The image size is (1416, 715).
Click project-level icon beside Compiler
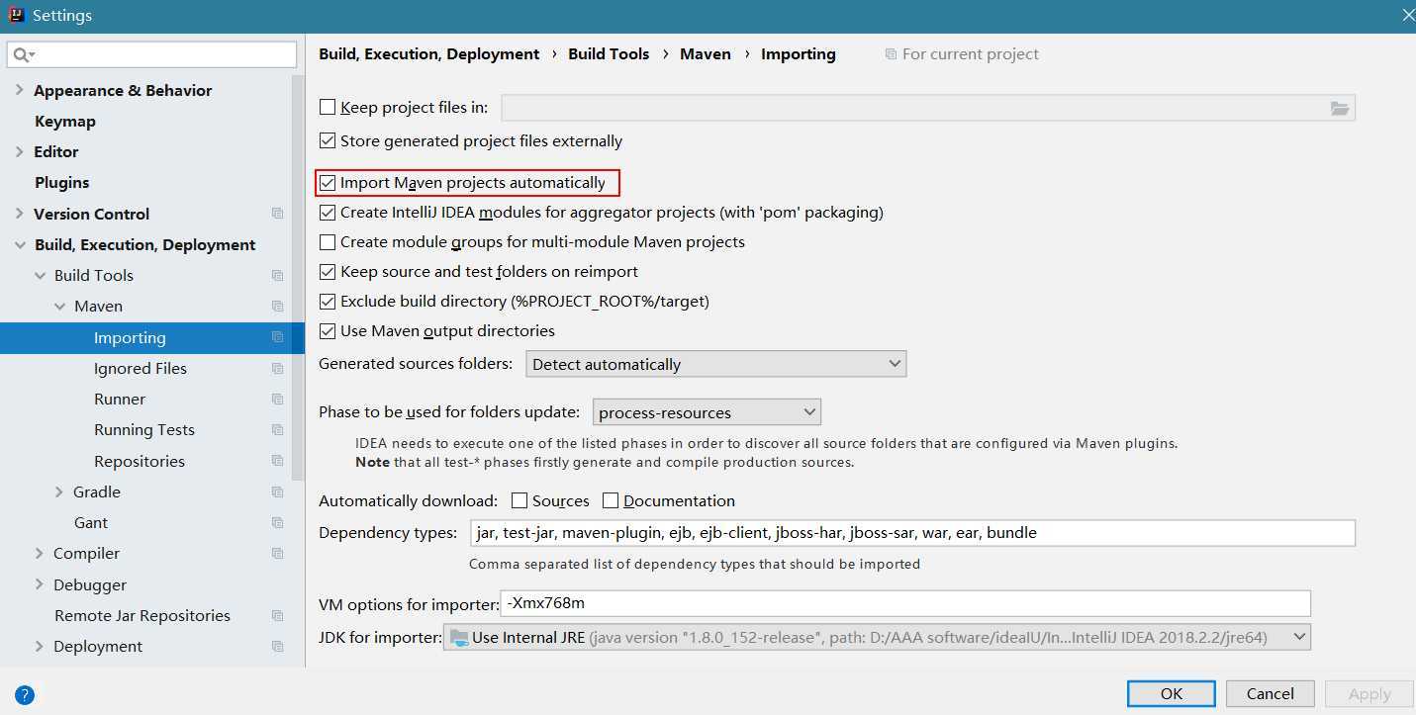pyautogui.click(x=277, y=554)
